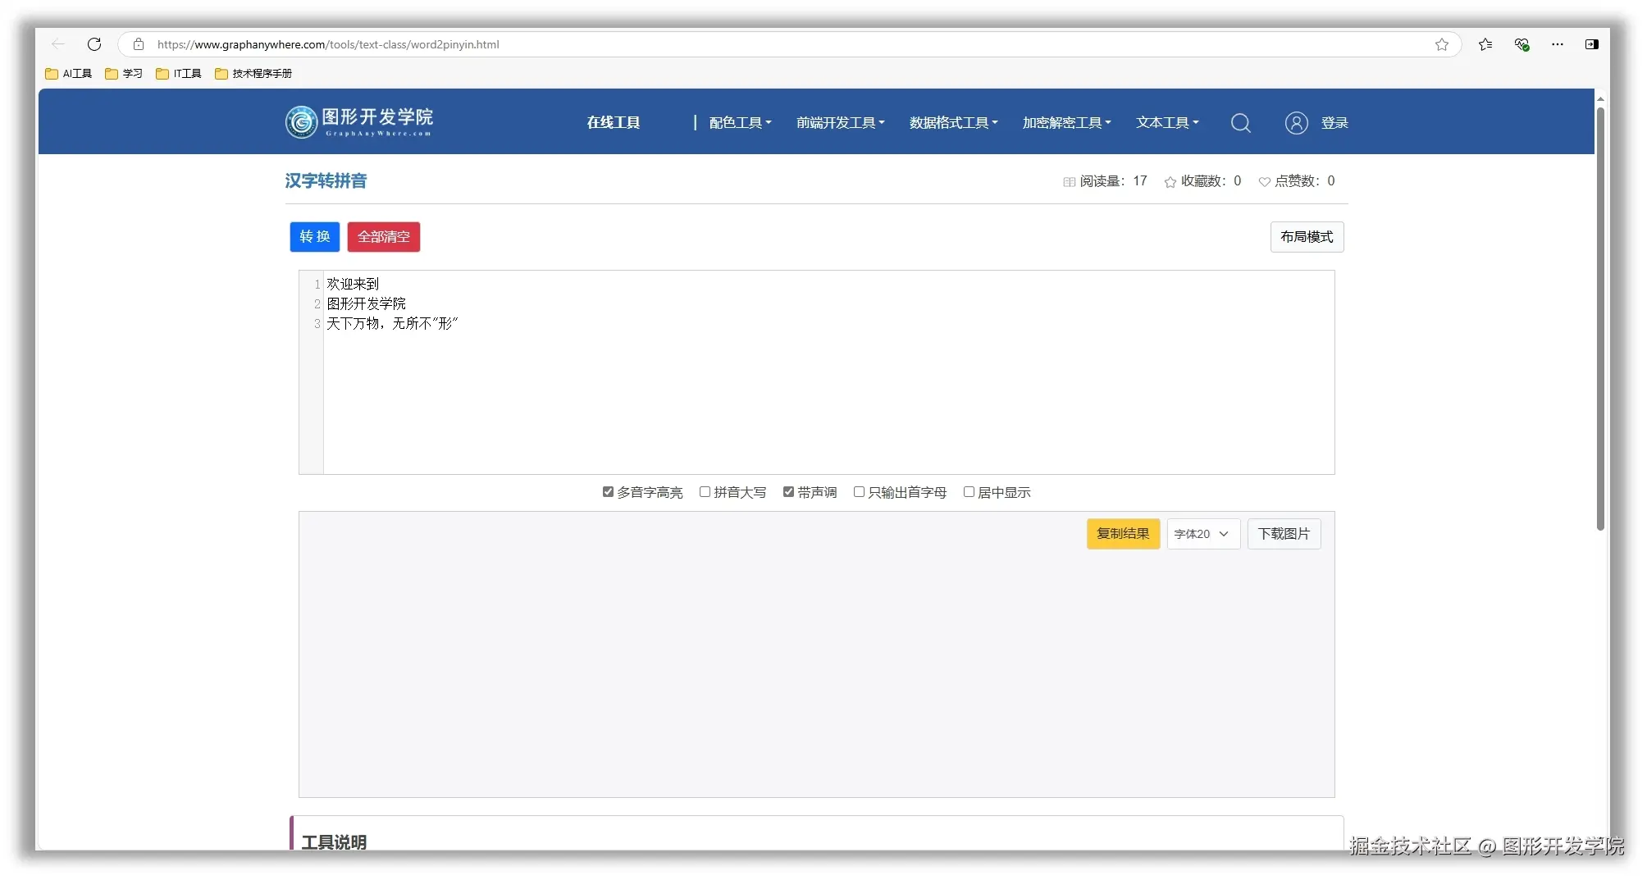Viewport: 1647px width, 880px height.
Task: Open the AI工具 bookmarks folder
Action: pyautogui.click(x=68, y=73)
